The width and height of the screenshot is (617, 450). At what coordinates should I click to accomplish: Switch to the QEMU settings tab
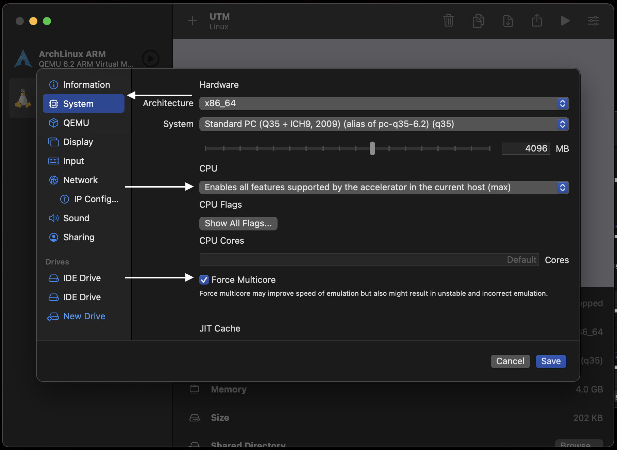coord(76,123)
